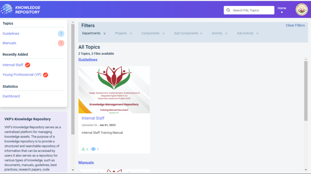Open the Sub Components filter dropdown

click(x=188, y=33)
